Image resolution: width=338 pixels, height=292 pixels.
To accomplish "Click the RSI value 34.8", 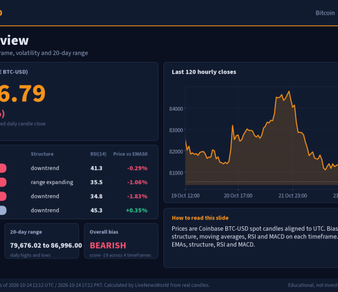I will (x=96, y=196).
